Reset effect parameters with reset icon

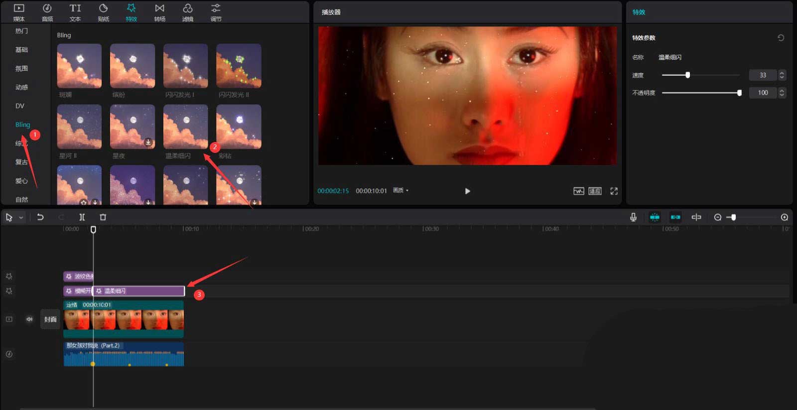781,38
